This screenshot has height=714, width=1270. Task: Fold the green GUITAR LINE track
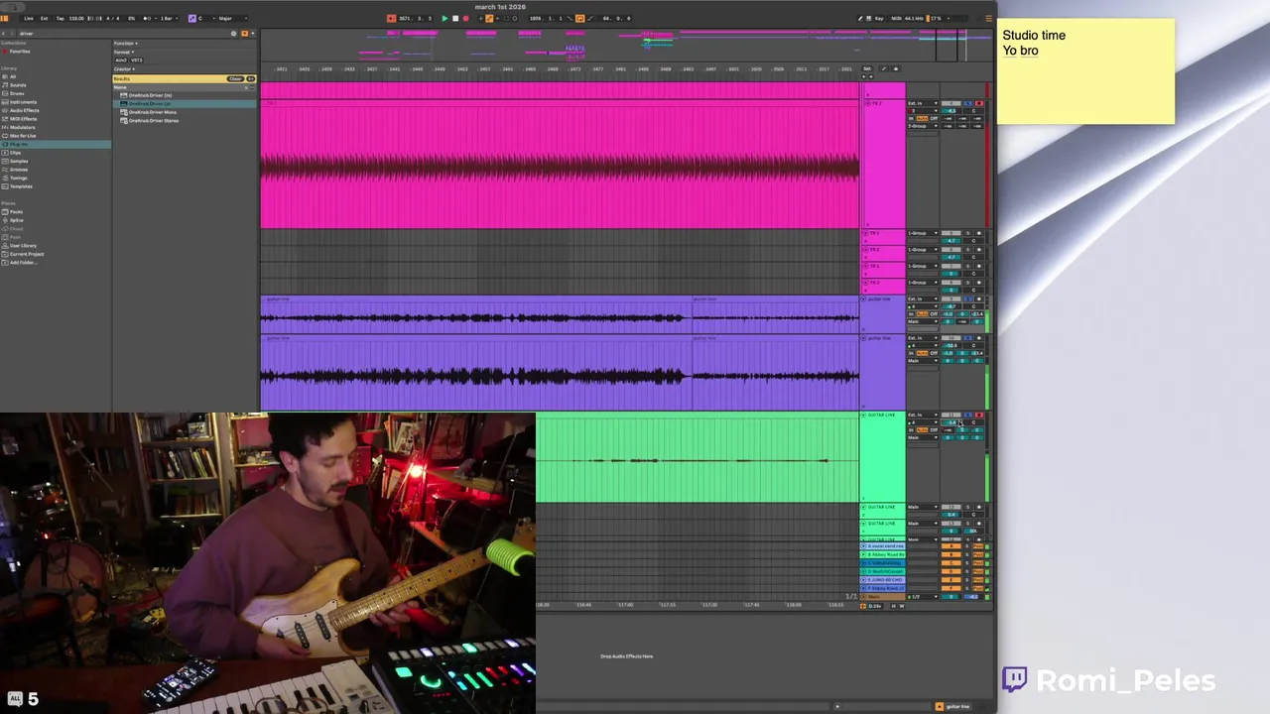863,415
